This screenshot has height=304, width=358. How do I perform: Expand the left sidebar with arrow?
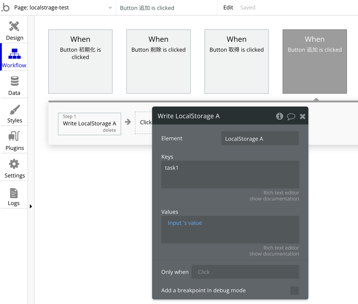[x=31, y=206]
